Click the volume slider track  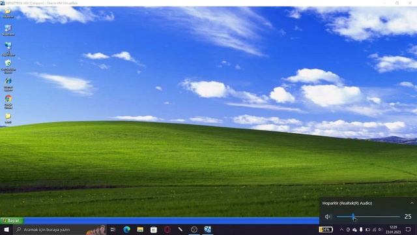coord(368,217)
